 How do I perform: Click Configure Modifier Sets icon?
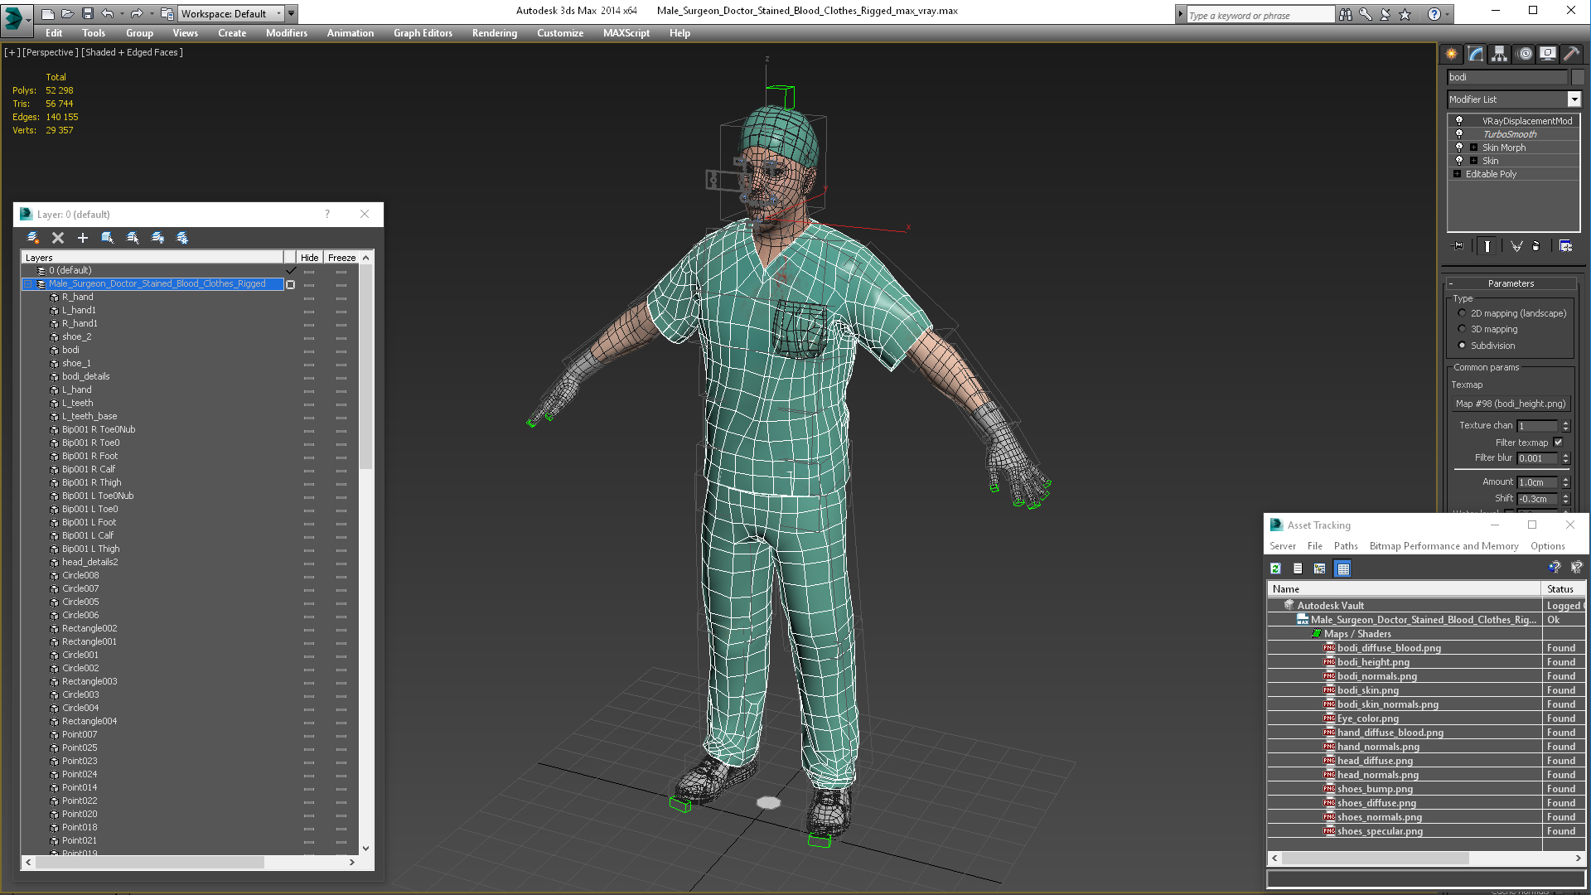click(x=1565, y=246)
